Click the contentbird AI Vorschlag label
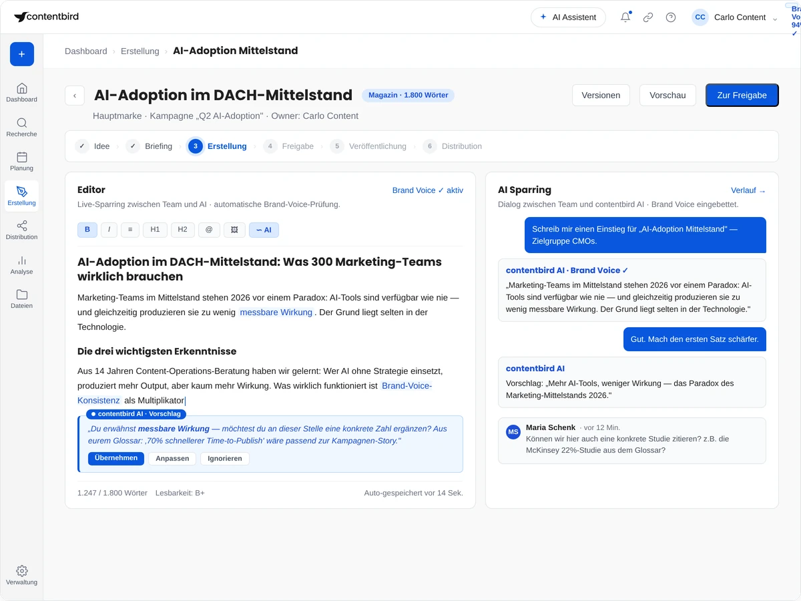This screenshot has width=801, height=601. click(x=136, y=414)
